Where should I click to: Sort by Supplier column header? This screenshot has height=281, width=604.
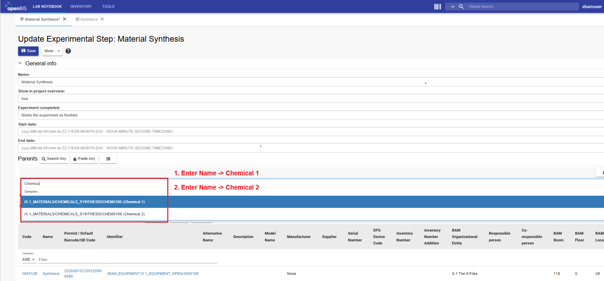point(329,237)
